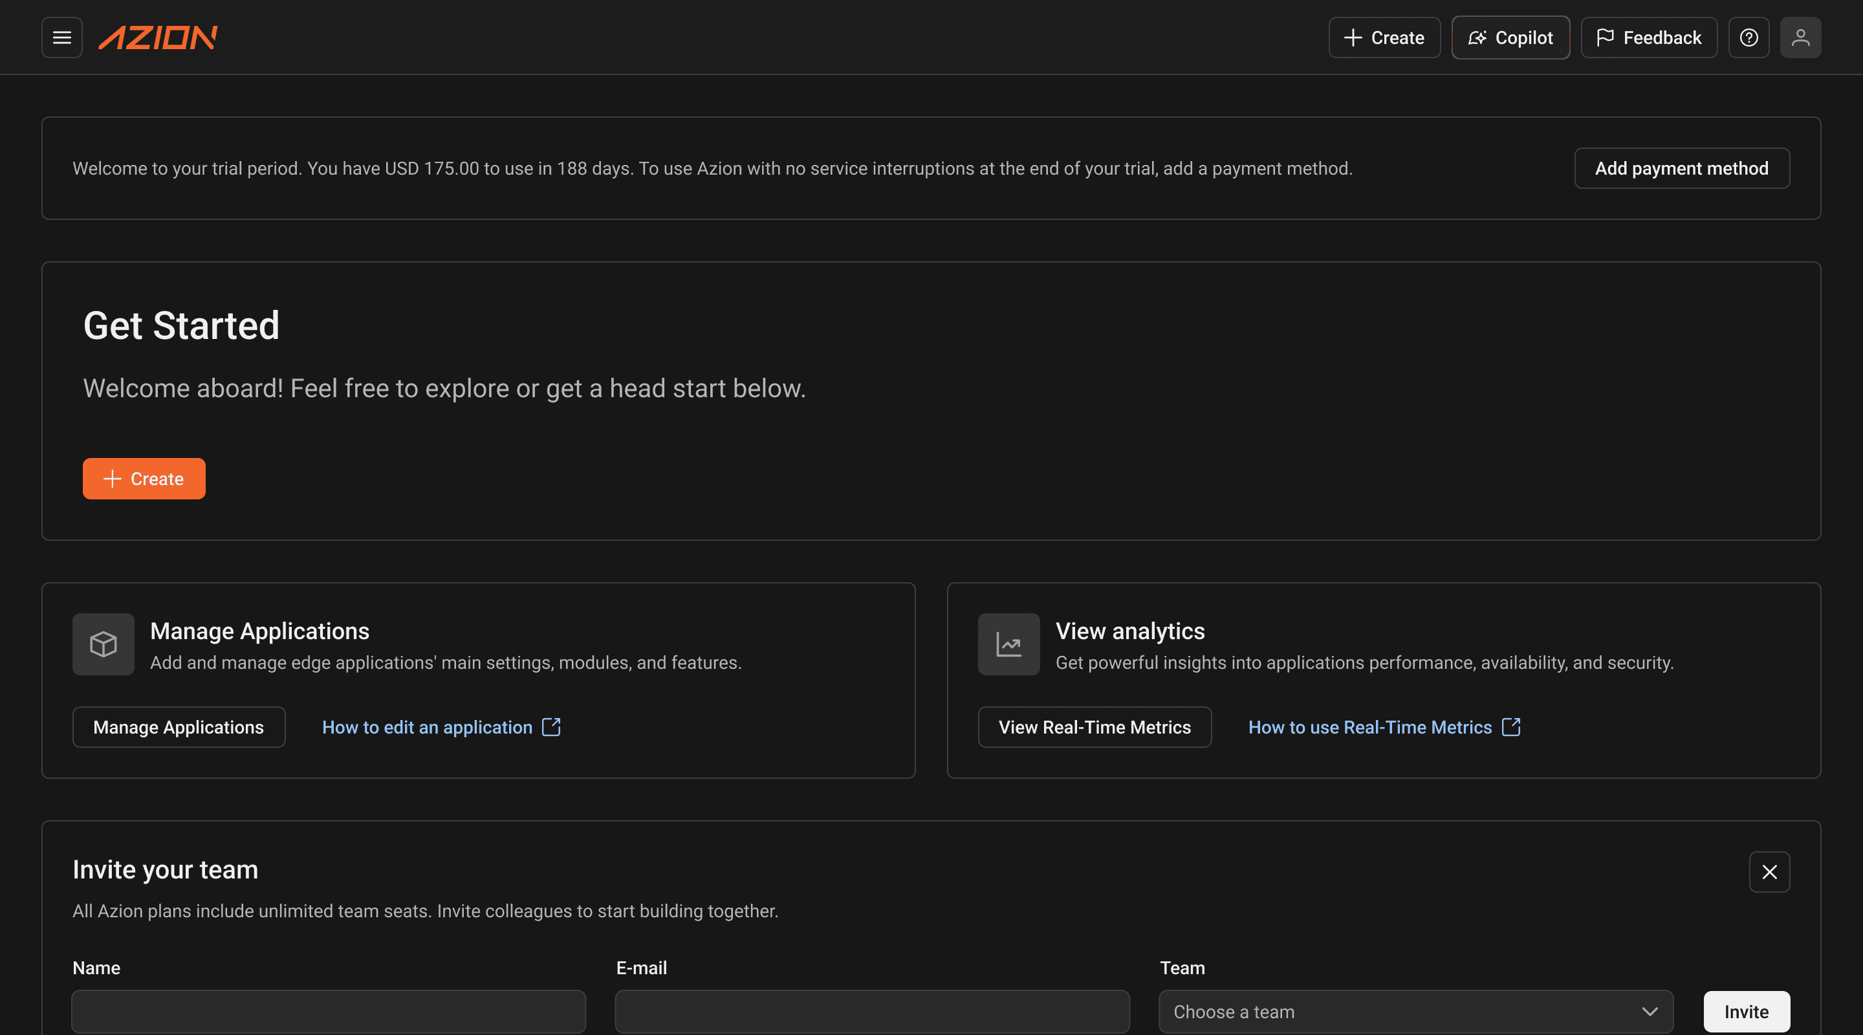Click the Manage Applications cube icon
This screenshot has height=1035, width=1863.
(103, 644)
